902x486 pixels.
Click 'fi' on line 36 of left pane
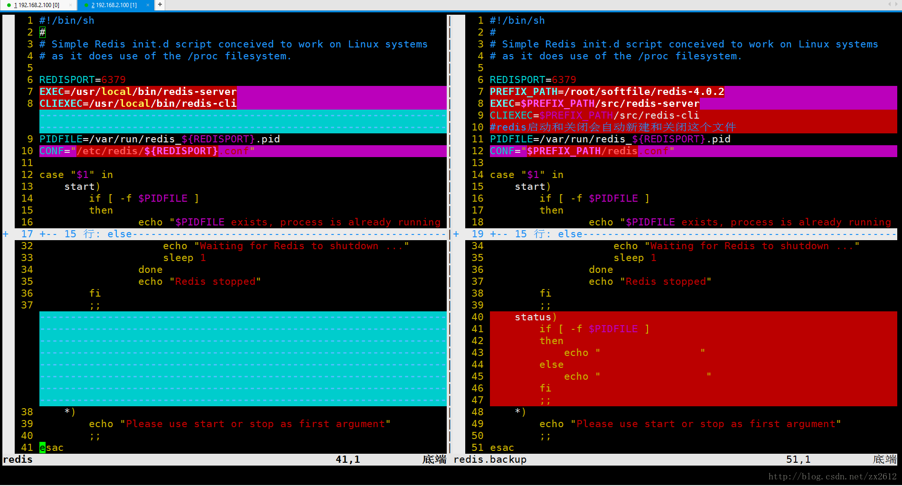tap(95, 293)
